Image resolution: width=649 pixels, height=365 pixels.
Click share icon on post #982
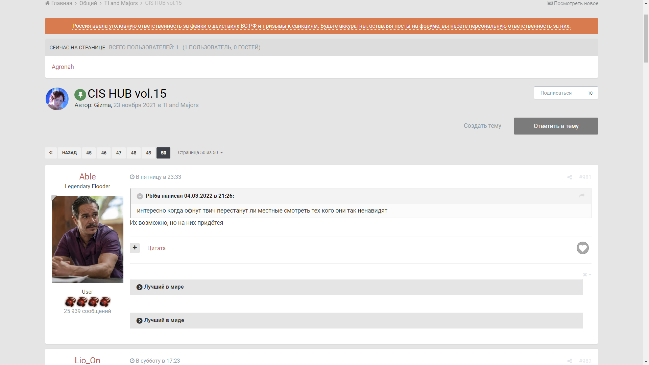(570, 361)
